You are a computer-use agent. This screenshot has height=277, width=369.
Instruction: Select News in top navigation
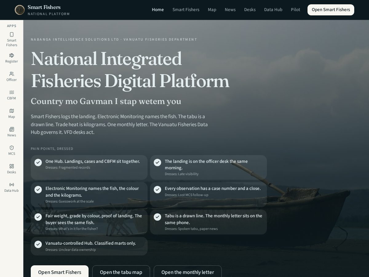tap(230, 10)
